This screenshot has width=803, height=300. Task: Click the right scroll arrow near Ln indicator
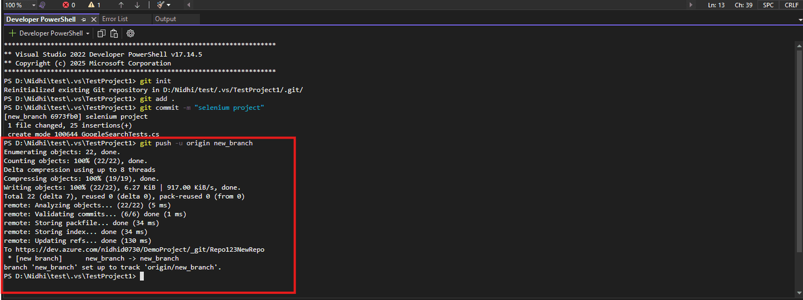691,5
